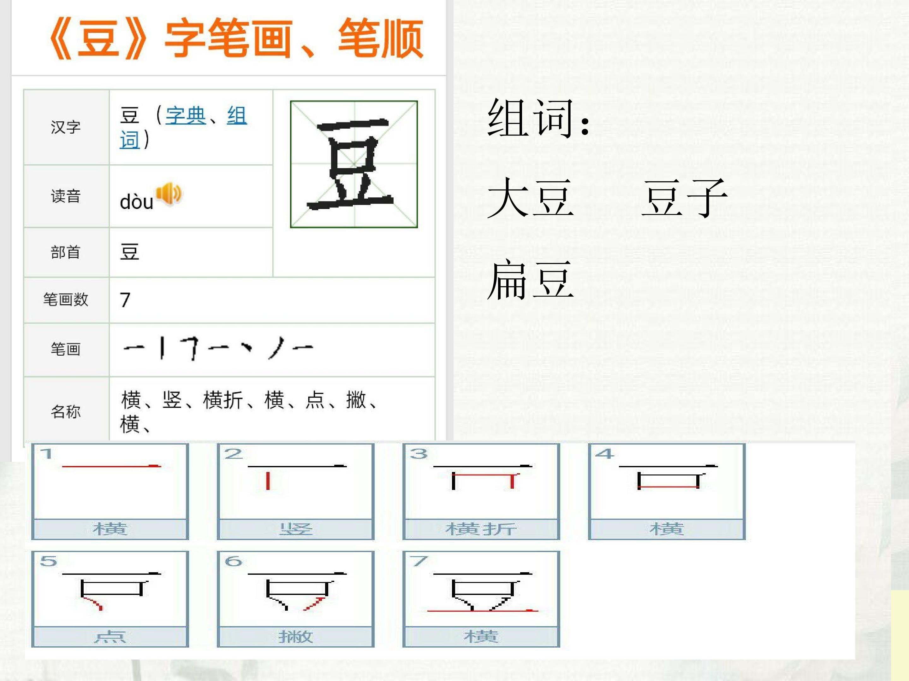Click the 《豆》字笔画、笔顺 orange title
The width and height of the screenshot is (909, 681).
point(237,39)
